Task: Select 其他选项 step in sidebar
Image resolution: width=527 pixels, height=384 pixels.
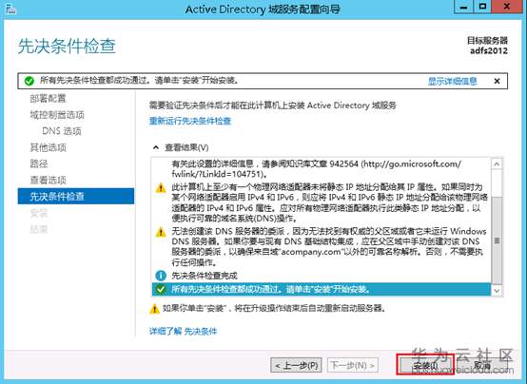Action: [48, 147]
